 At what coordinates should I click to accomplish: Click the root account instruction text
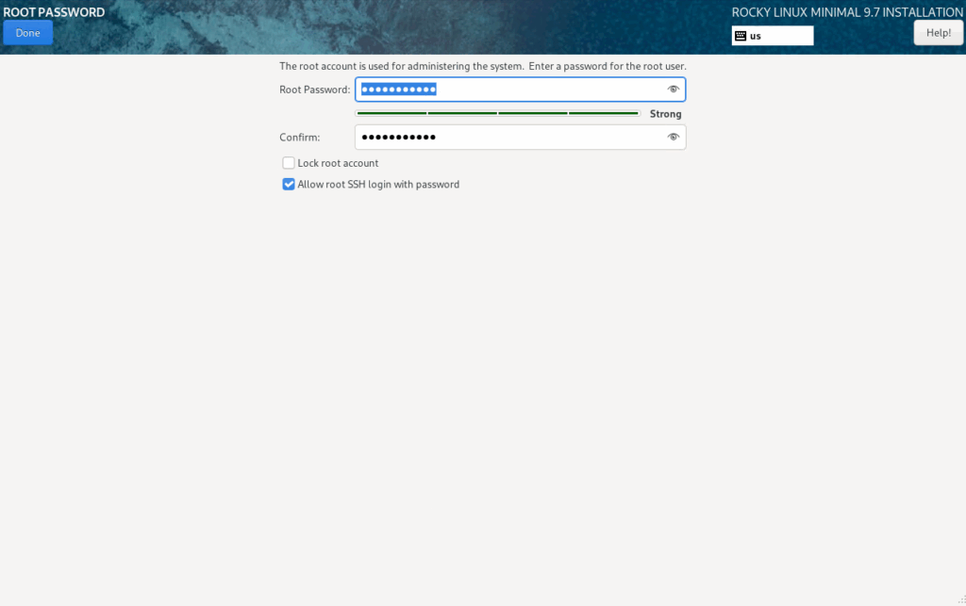tap(482, 66)
